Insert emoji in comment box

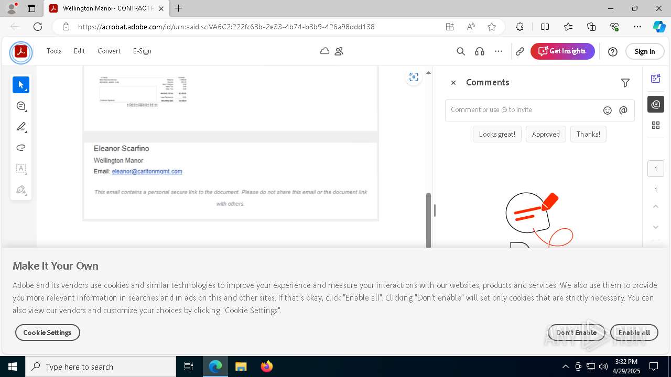(608, 110)
